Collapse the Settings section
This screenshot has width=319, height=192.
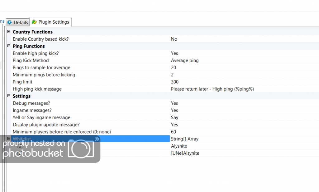9,96
